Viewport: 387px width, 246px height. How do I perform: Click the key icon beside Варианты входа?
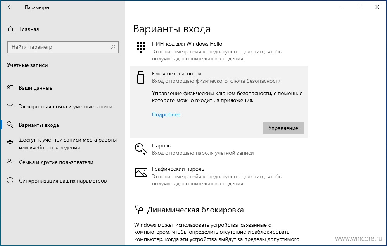tap(10, 125)
